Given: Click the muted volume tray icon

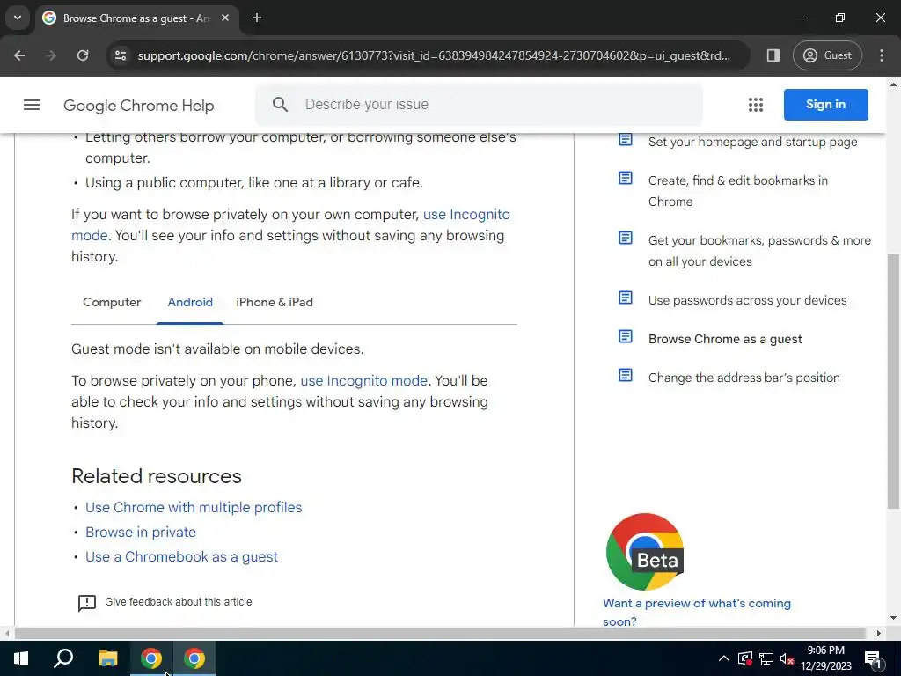Looking at the screenshot, I should point(787,658).
